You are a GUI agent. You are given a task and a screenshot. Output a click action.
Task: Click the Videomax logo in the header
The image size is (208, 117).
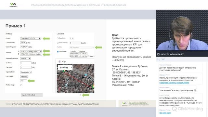tap(13, 5)
